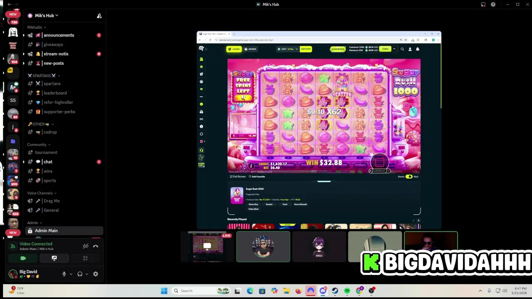The width and height of the screenshot is (532, 299).
Task: Collapse the SPARTANS category
Action: [x=44, y=76]
